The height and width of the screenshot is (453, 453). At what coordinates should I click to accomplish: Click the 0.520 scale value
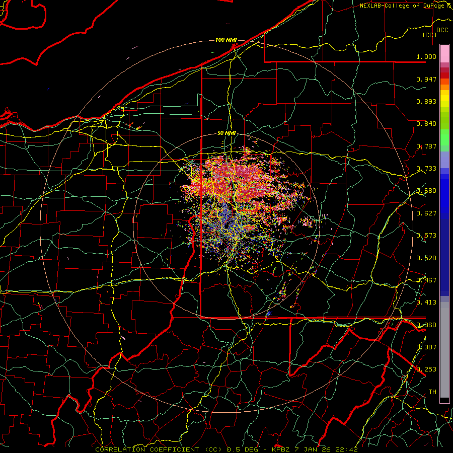[x=426, y=258]
